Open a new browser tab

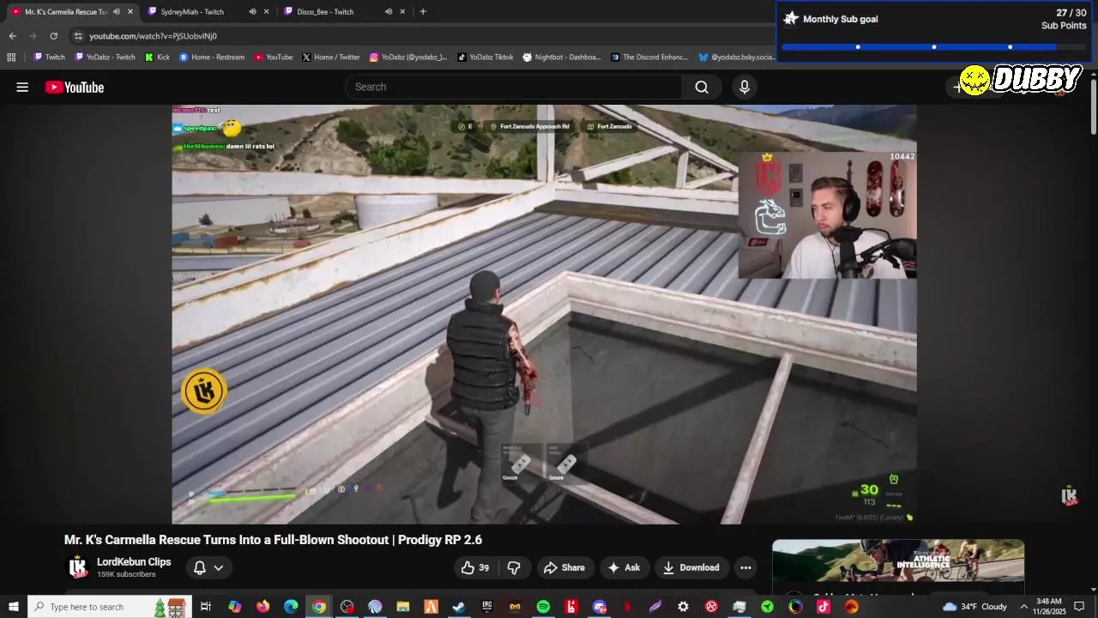tap(423, 12)
